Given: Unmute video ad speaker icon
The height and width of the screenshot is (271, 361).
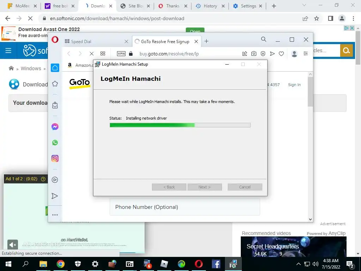Looking at the screenshot, I should (x=13, y=245).
